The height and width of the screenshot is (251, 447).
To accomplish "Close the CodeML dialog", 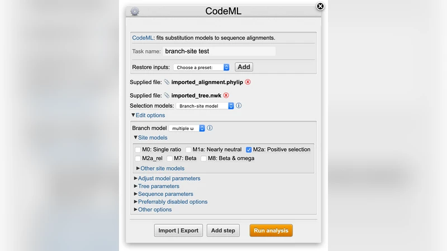I will click(x=320, y=6).
